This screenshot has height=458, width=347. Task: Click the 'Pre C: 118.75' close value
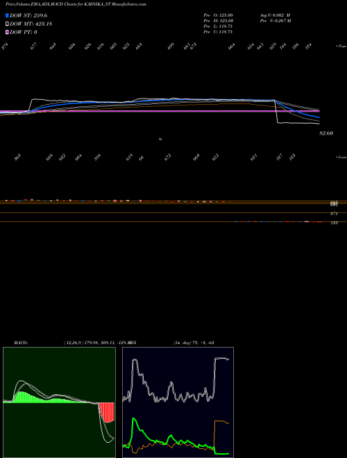click(x=218, y=31)
